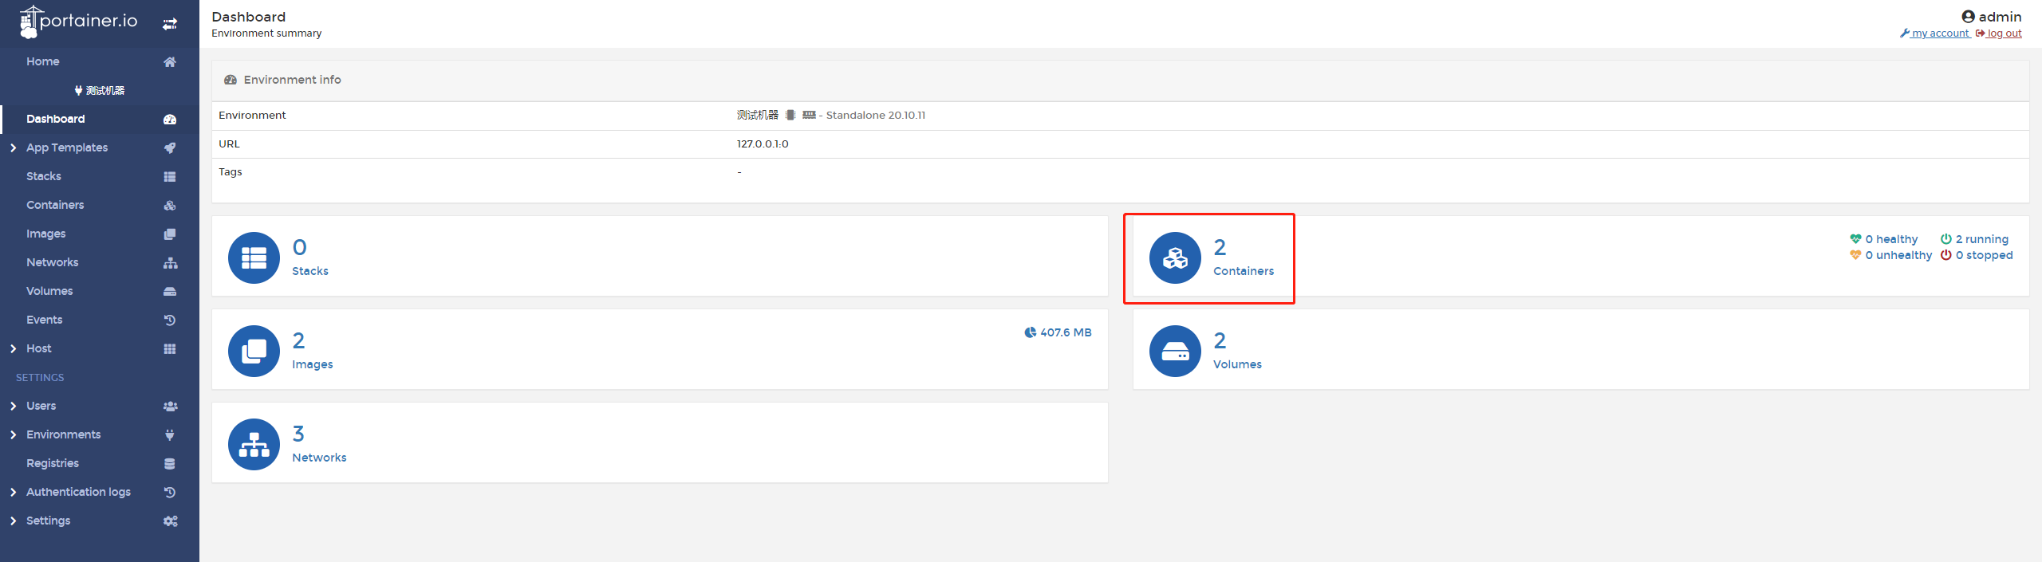
Task: Open the Networks tile label
Action: coord(319,458)
